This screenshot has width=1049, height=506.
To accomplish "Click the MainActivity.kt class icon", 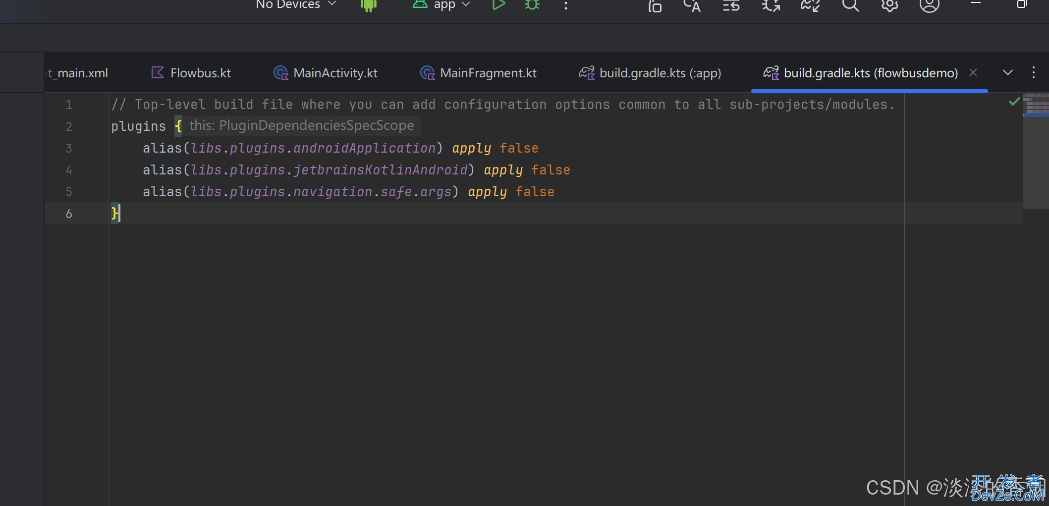I will click(x=281, y=73).
